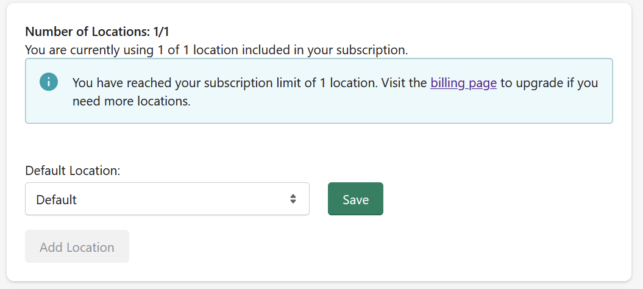The width and height of the screenshot is (643, 289).
Task: Click the 'Default' value in the select box
Action: coord(56,199)
